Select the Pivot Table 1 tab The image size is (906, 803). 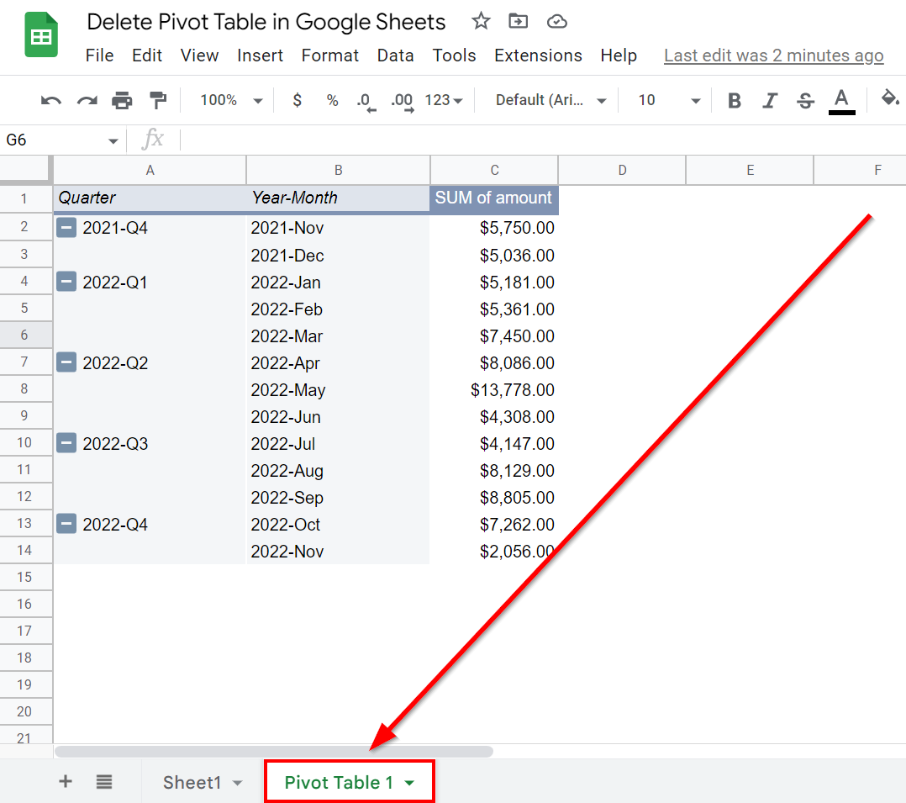(339, 782)
